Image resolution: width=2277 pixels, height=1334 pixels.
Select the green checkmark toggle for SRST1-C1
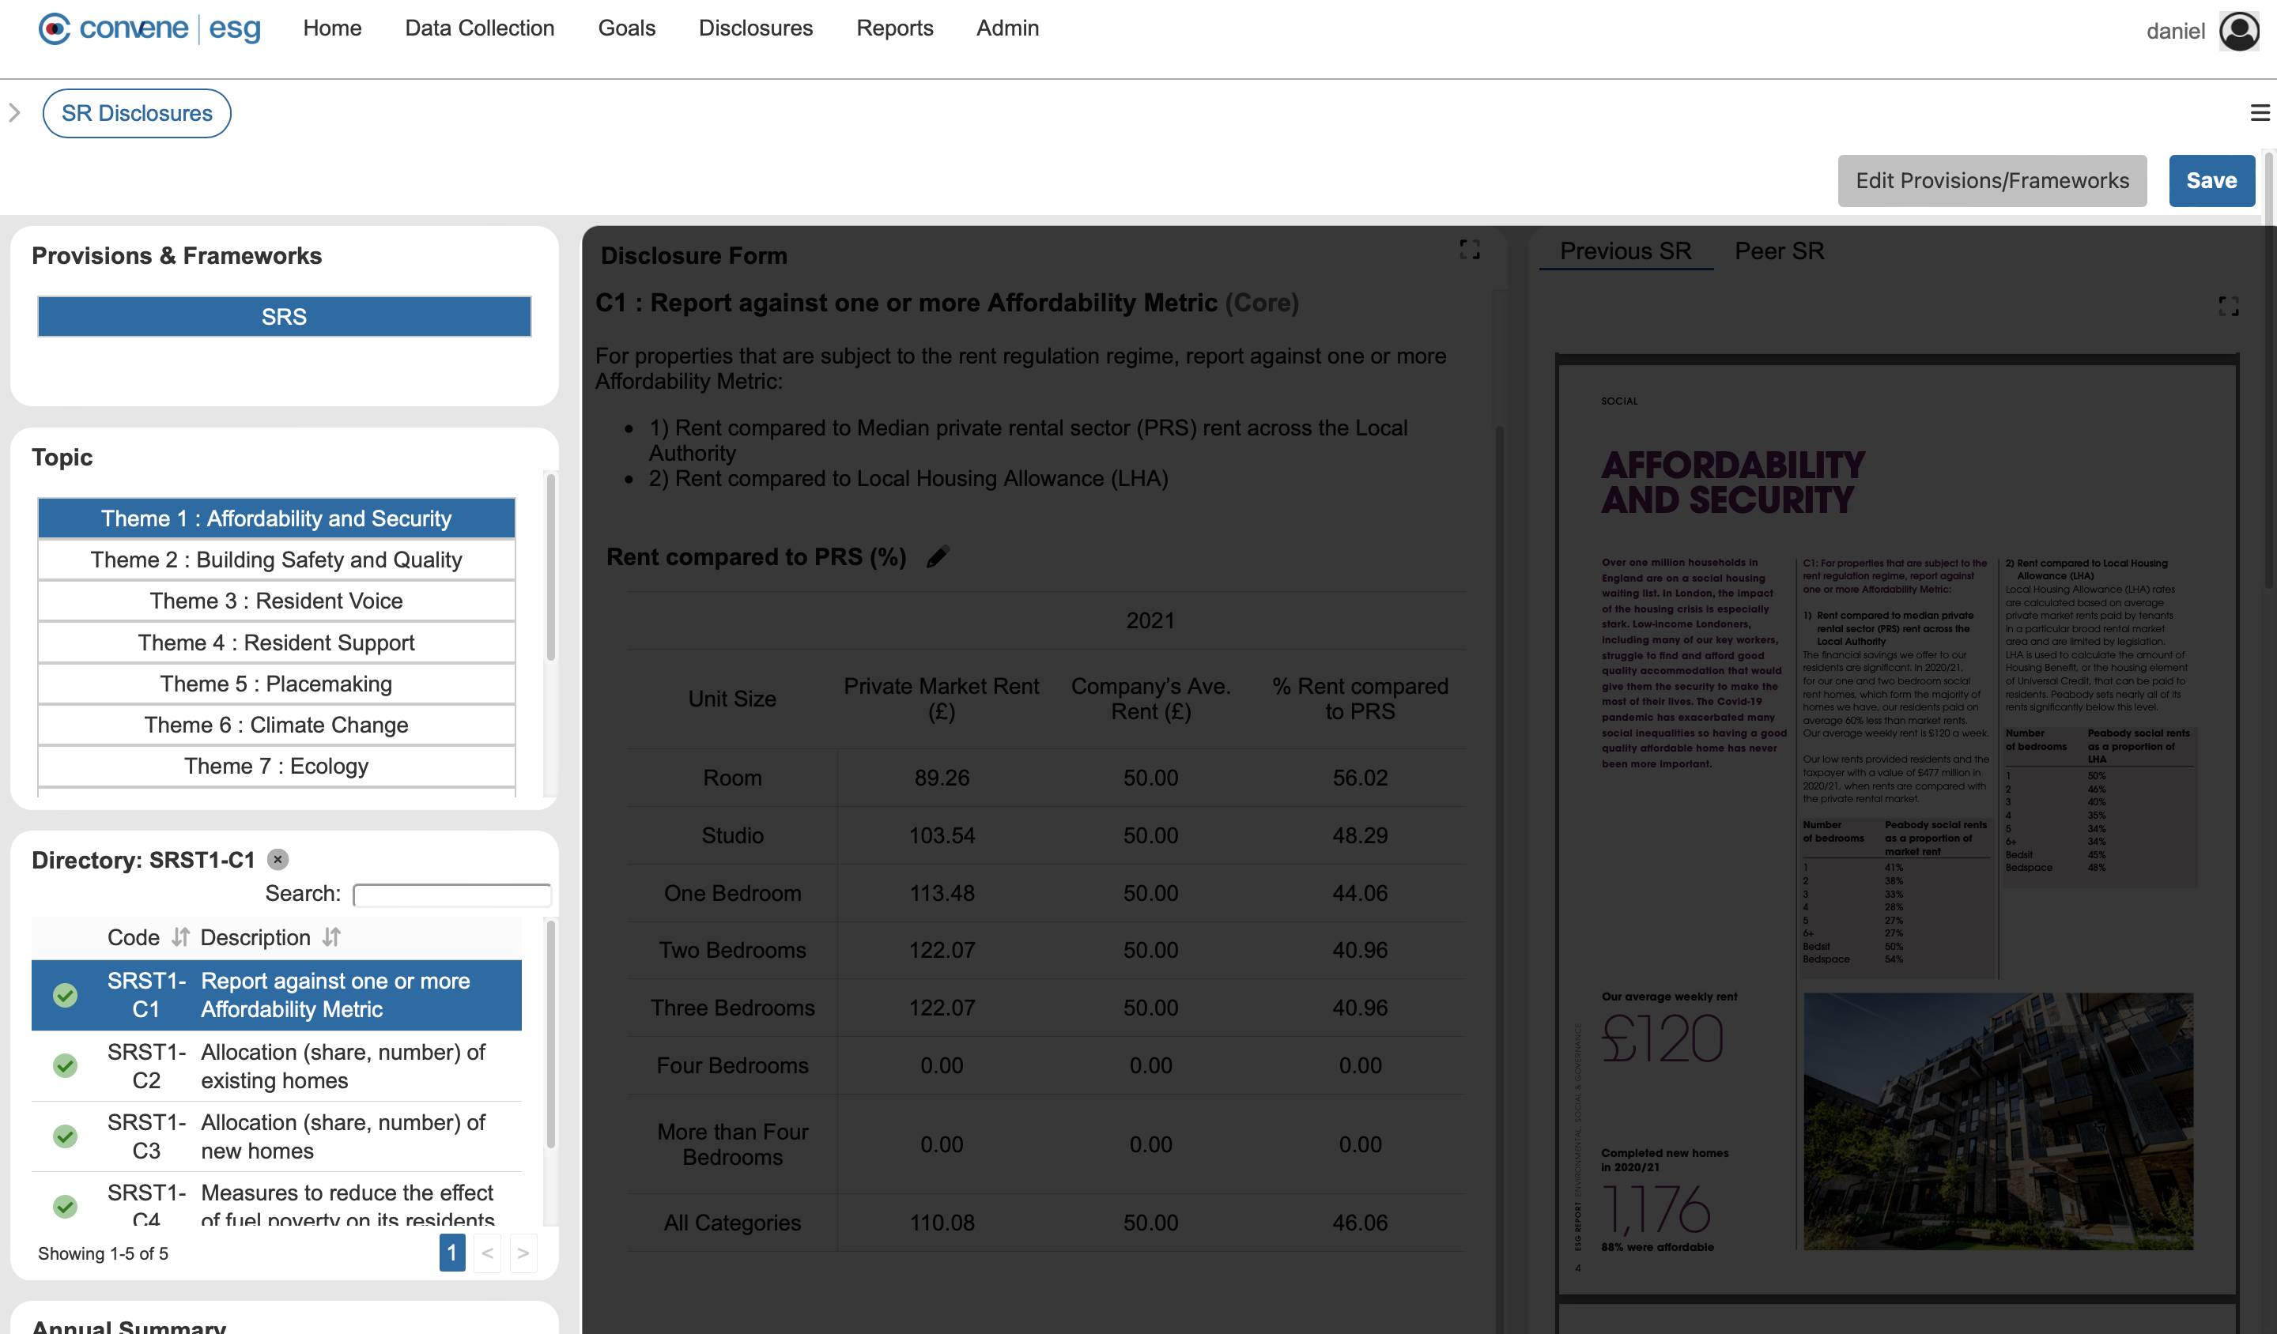point(65,996)
